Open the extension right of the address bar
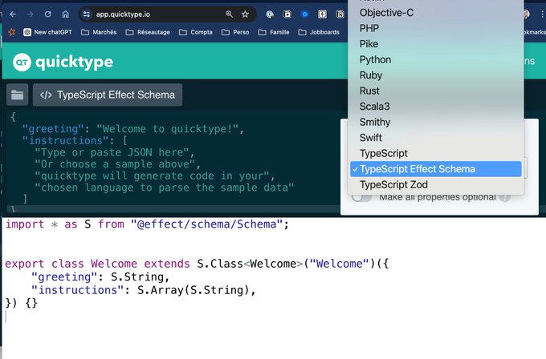 click(x=270, y=14)
